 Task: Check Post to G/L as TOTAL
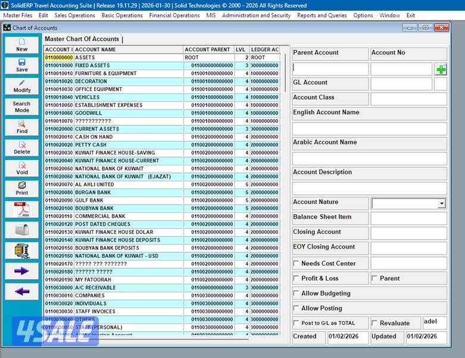pyautogui.click(x=296, y=323)
